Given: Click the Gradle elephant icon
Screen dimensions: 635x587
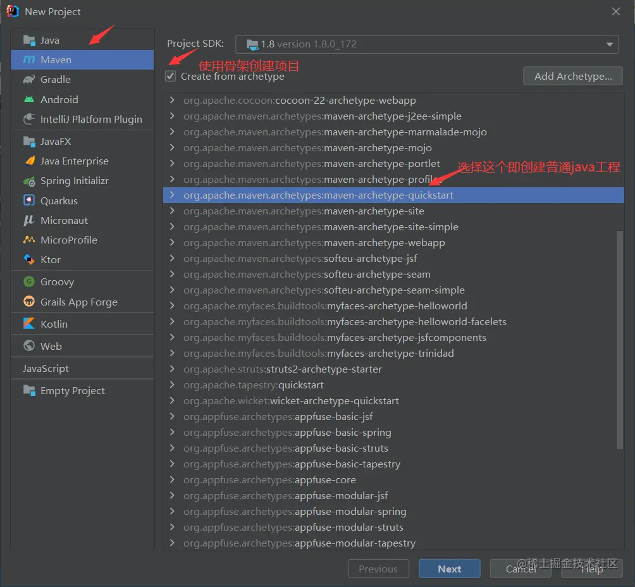Looking at the screenshot, I should click(29, 80).
